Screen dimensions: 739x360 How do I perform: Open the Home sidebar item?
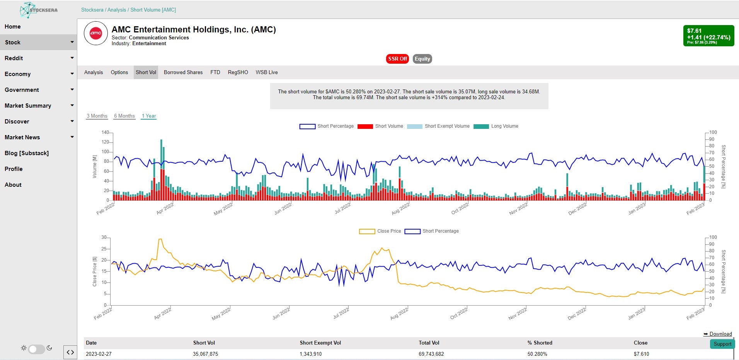click(13, 27)
